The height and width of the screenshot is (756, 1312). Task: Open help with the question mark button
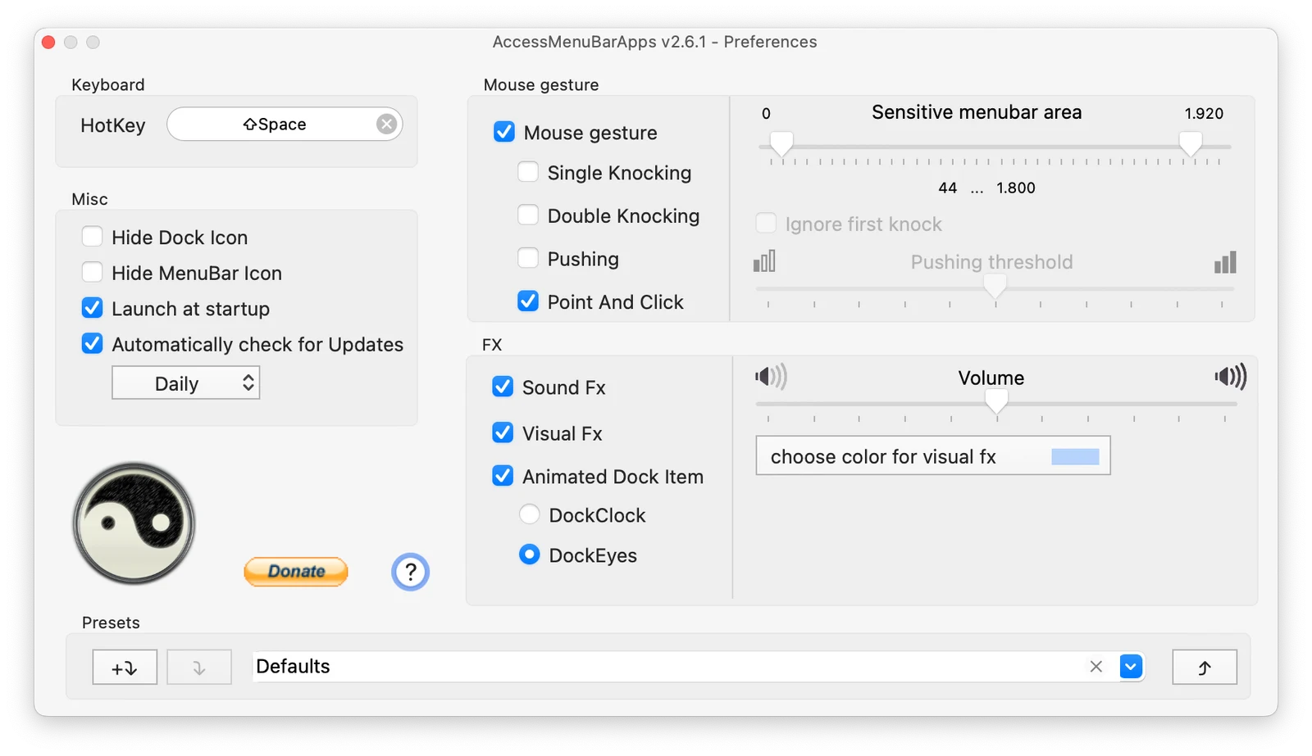coord(410,572)
